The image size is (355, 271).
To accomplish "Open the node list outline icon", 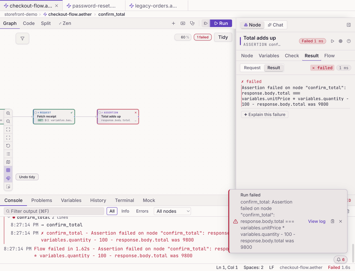I will point(8,154).
